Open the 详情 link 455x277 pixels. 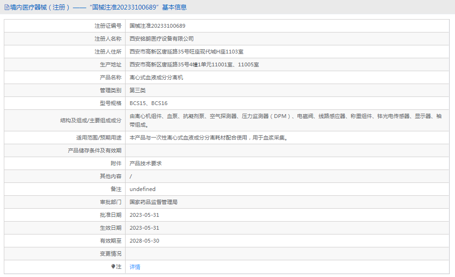point(135,267)
